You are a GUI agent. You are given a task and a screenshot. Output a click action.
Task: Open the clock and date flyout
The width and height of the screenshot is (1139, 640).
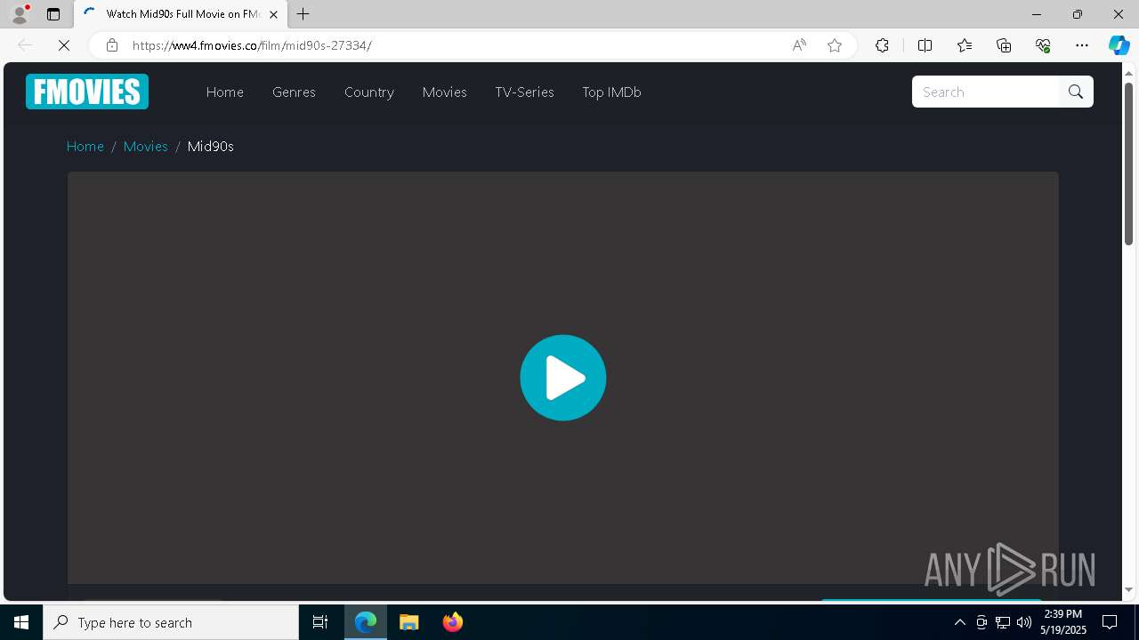click(1063, 622)
